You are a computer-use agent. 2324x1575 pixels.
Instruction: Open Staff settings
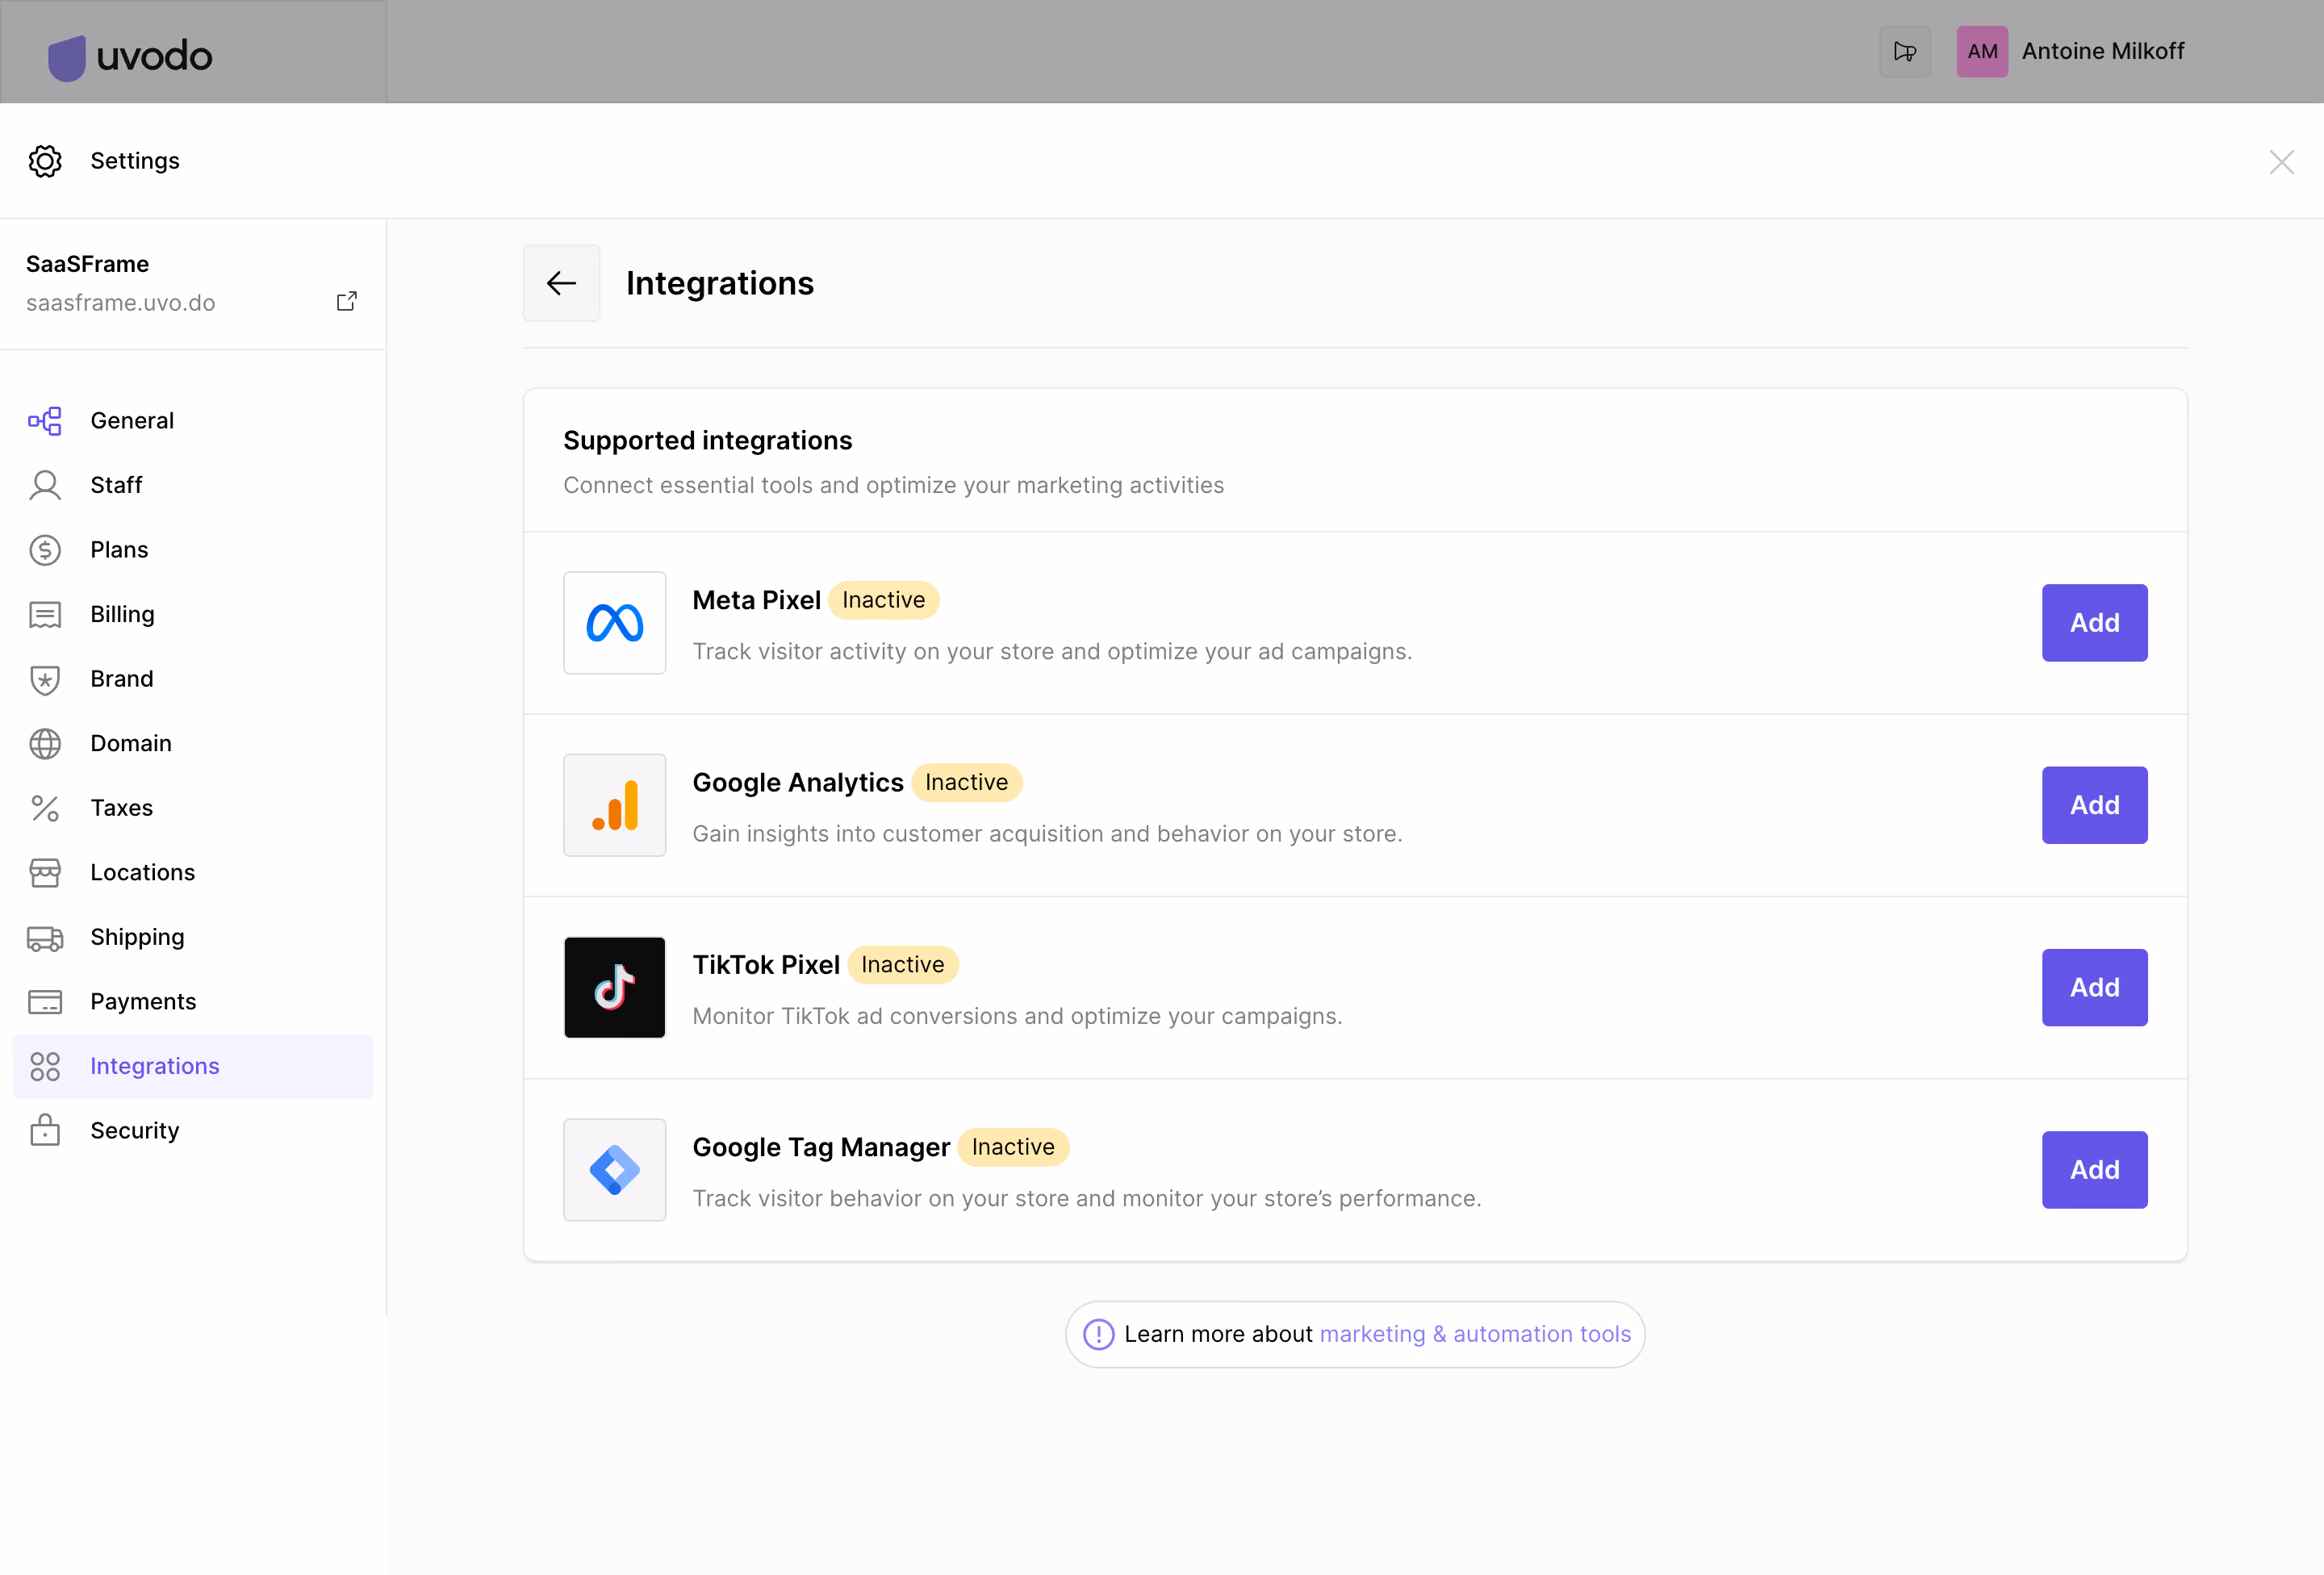pos(193,485)
